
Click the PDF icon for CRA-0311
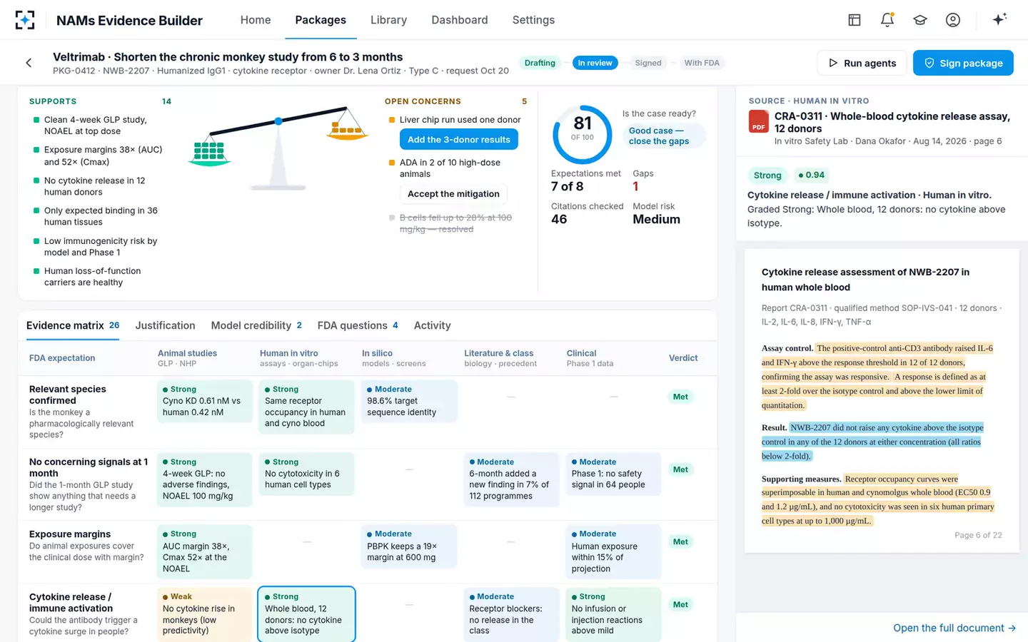click(758, 123)
